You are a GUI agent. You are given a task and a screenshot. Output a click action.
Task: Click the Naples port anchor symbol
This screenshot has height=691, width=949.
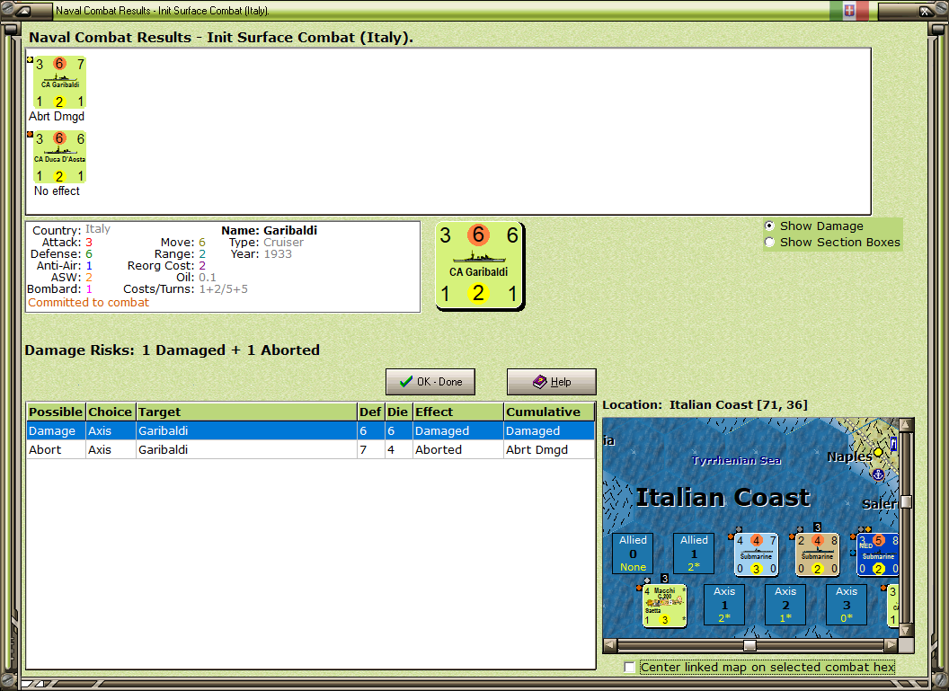878,475
